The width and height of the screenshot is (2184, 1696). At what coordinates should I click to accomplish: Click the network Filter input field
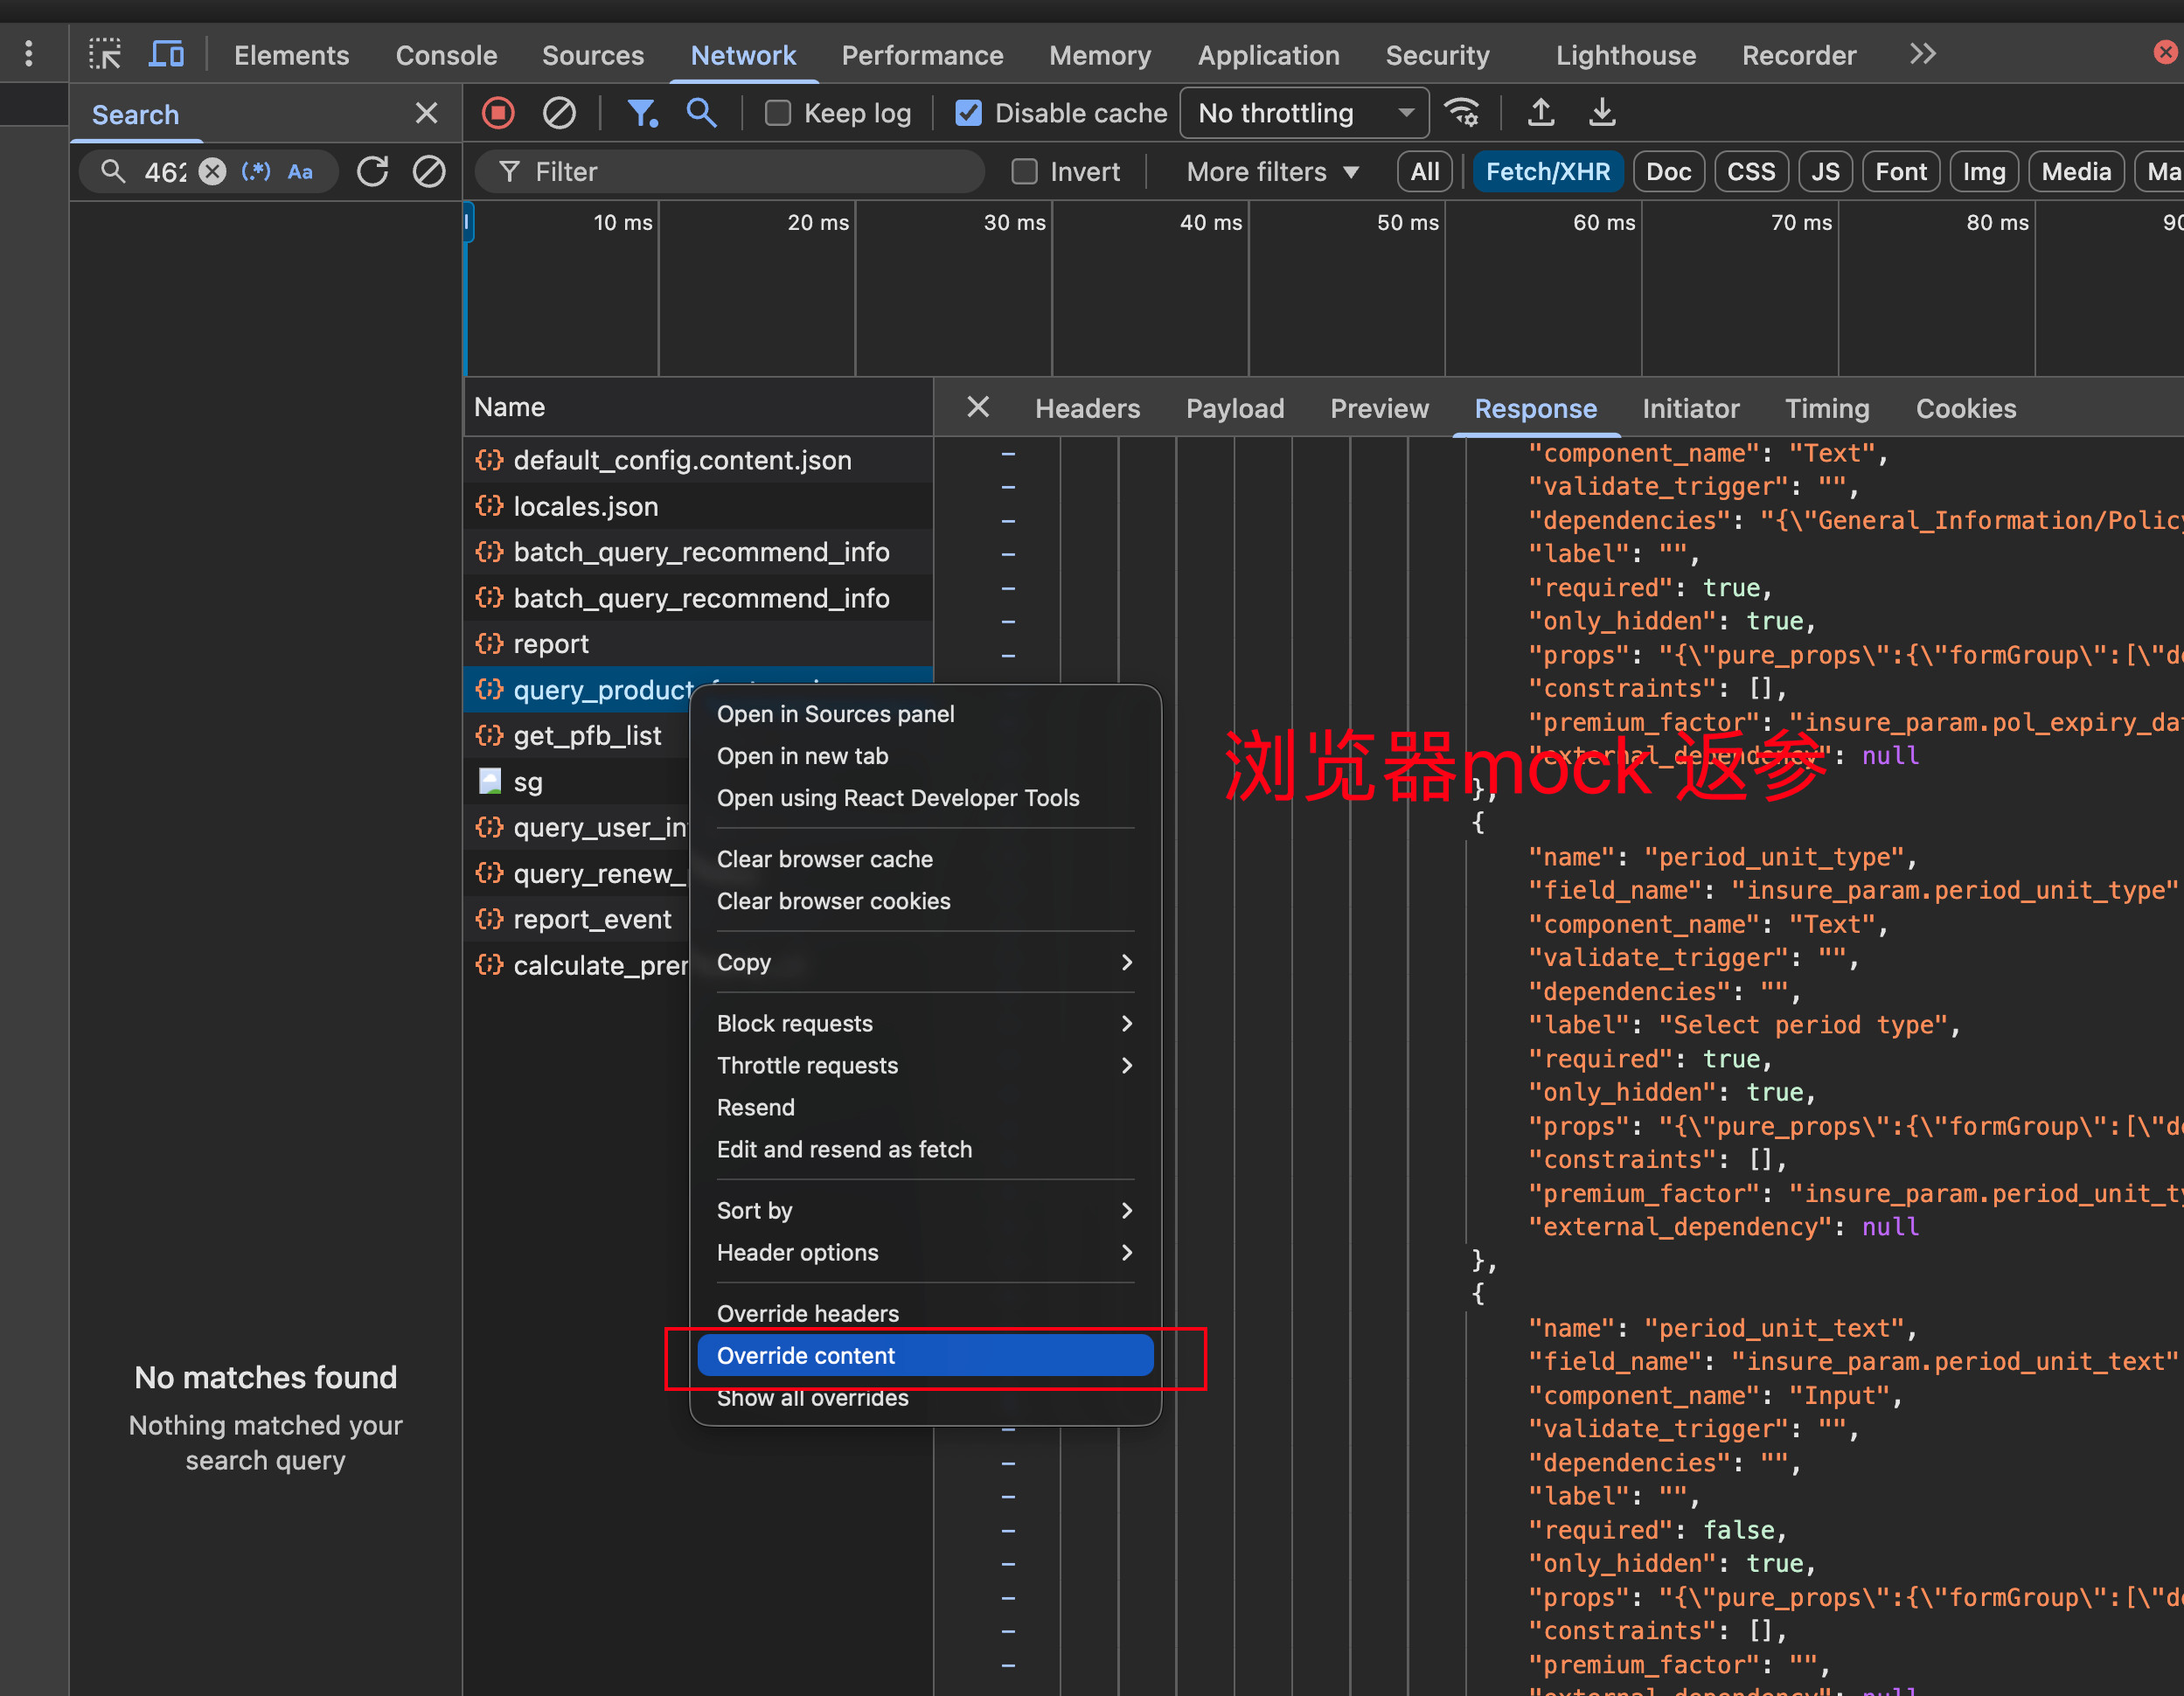[x=730, y=172]
